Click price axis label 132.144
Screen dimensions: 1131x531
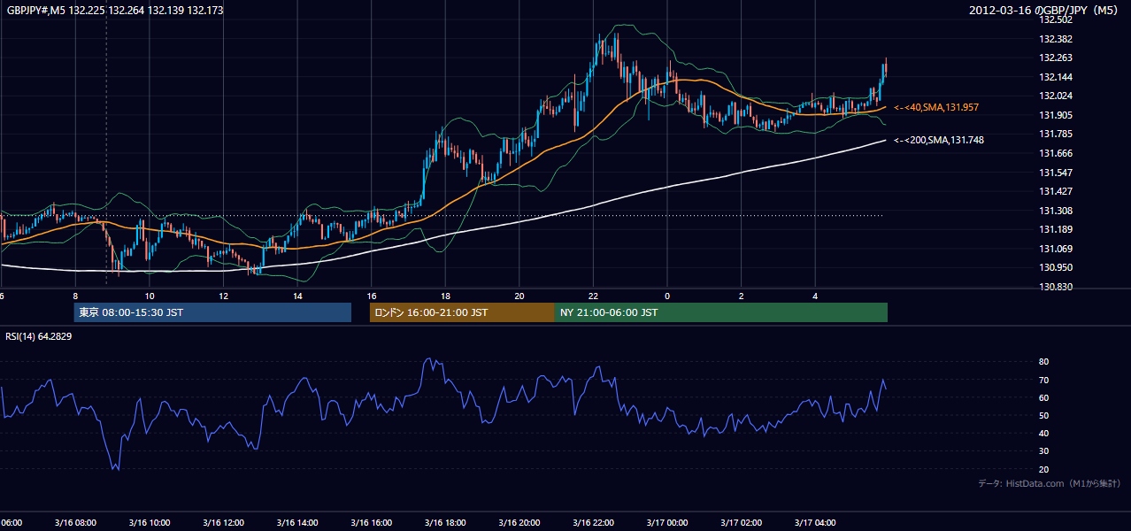tap(1055, 77)
